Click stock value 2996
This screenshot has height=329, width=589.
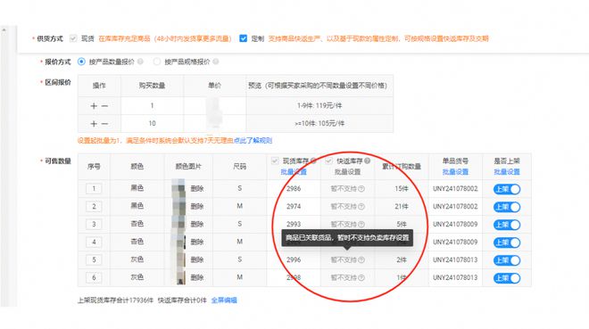[294, 259]
